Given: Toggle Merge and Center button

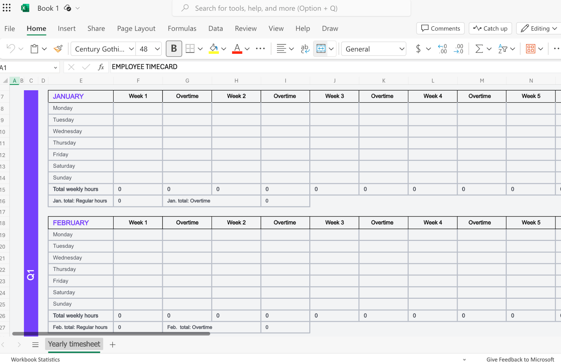Looking at the screenshot, I should coord(321,49).
